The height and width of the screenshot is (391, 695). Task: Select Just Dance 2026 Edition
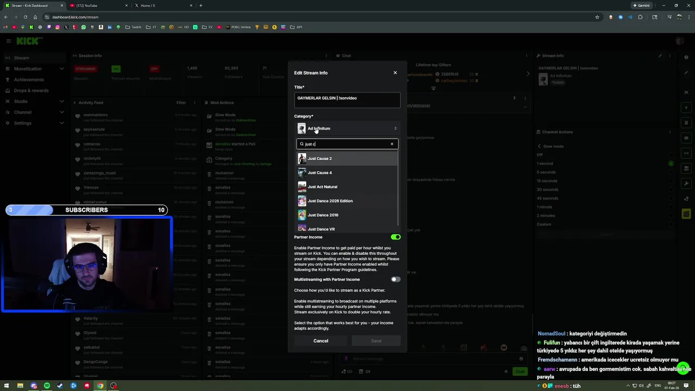pos(347,201)
